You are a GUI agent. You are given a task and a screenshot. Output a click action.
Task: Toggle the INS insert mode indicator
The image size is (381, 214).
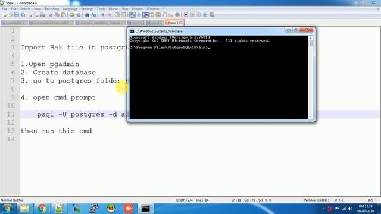coord(370,200)
